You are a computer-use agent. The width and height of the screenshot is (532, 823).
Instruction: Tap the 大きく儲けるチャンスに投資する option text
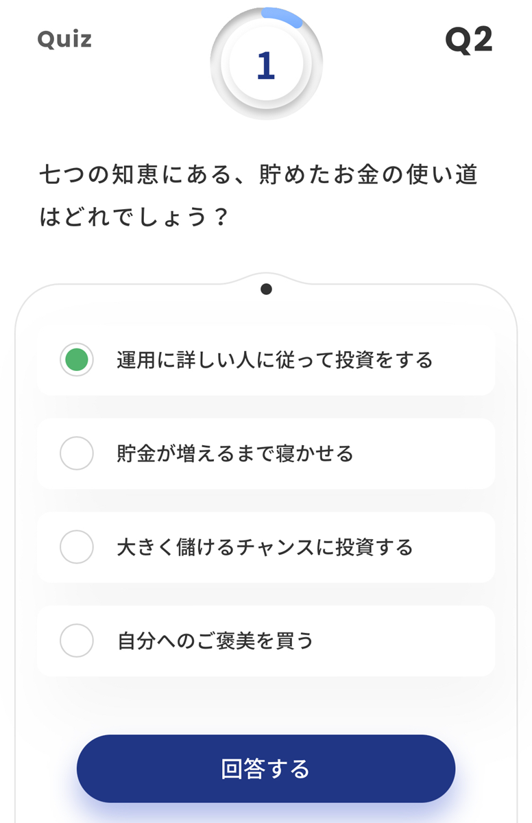point(265,547)
